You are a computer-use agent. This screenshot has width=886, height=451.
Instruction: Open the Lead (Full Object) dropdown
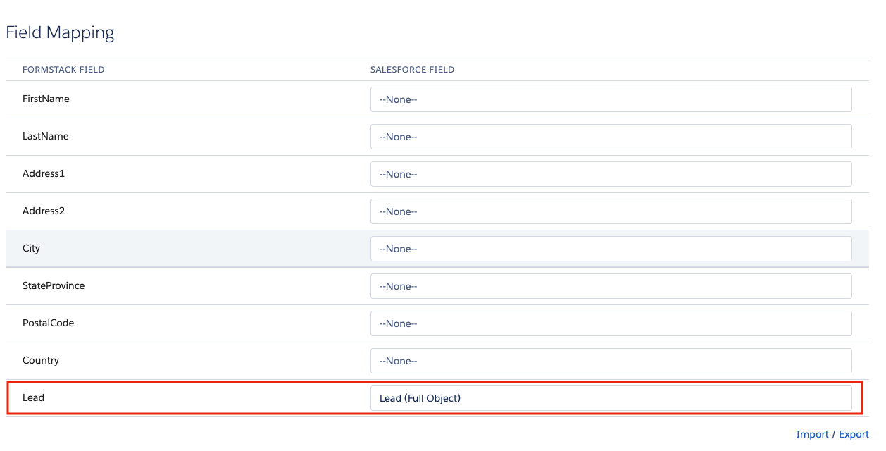[x=611, y=398]
